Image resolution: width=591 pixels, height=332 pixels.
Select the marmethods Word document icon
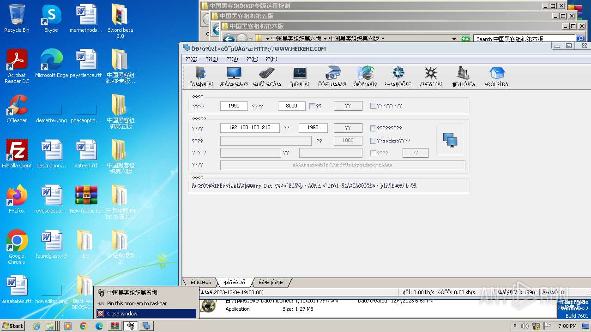[86, 18]
